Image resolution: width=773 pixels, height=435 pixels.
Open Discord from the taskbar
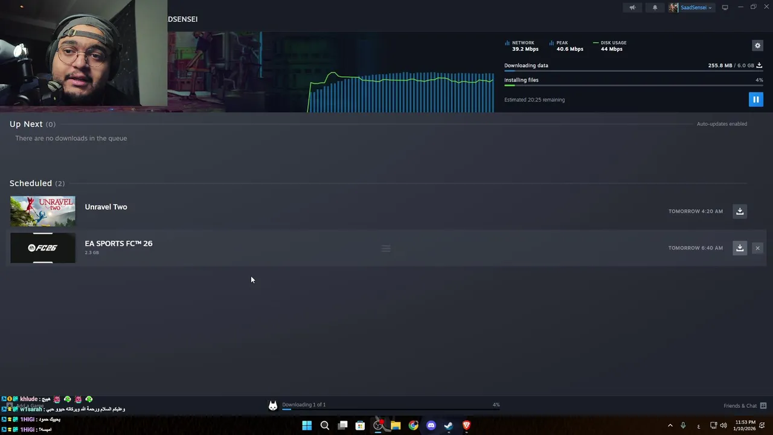[431, 425]
